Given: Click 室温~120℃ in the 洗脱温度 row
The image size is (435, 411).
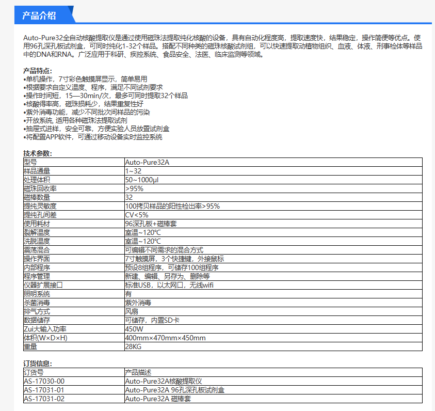Looking at the screenshot, I should coord(143,242).
